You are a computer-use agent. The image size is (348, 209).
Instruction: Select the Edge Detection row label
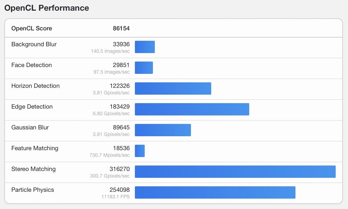point(32,107)
